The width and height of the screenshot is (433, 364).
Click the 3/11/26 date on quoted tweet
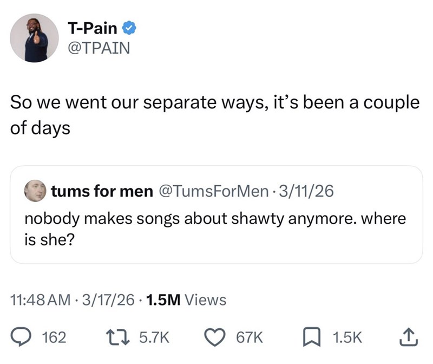(307, 190)
